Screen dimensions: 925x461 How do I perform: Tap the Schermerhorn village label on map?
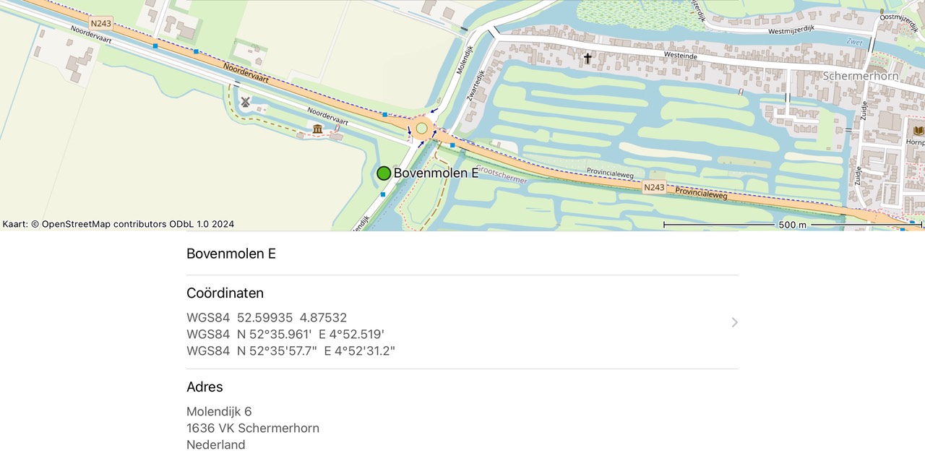pos(860,76)
